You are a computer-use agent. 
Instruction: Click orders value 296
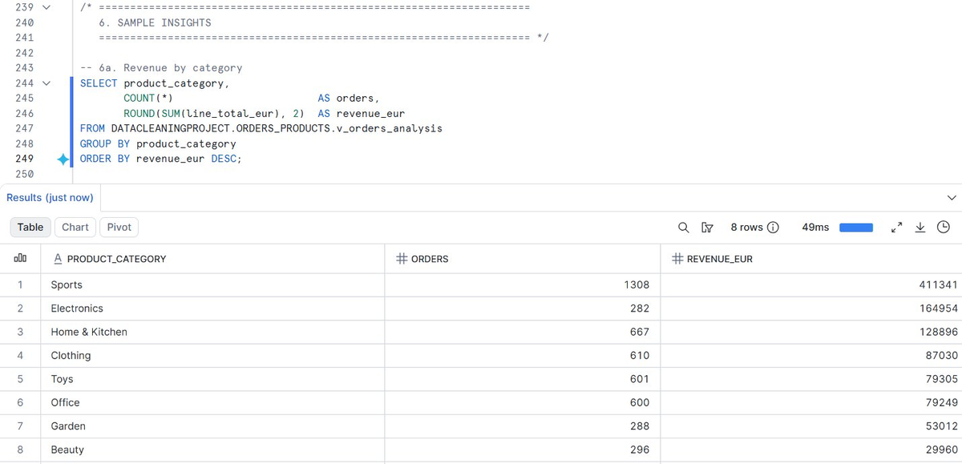tap(640, 450)
